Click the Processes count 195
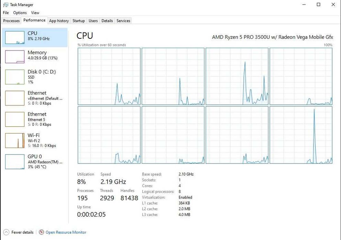 coord(82,198)
